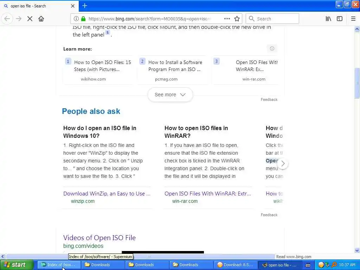Click the forward navigation arrow
Viewport: 360px width, 270px height.
(19, 19)
